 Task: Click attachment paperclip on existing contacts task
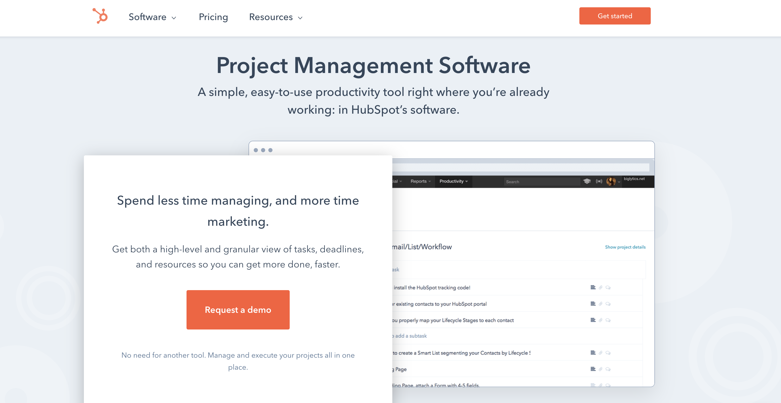coord(600,303)
